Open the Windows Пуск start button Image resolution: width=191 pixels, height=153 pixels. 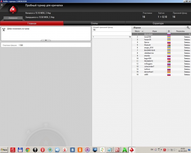tap(4, 150)
